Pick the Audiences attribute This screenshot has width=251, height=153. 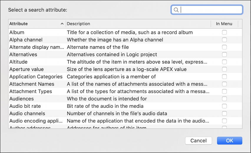(22, 99)
